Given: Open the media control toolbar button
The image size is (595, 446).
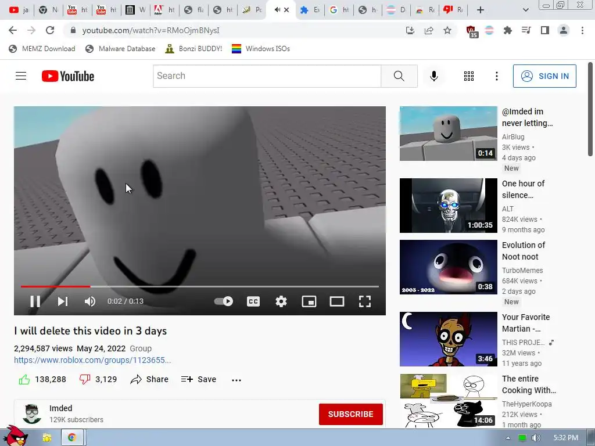Looking at the screenshot, I should pos(526,30).
